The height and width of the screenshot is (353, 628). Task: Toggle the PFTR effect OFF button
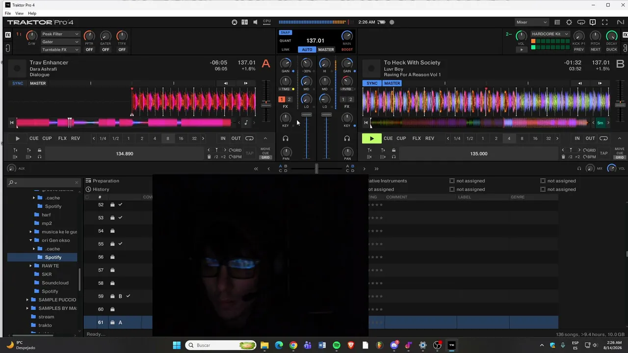click(89, 50)
